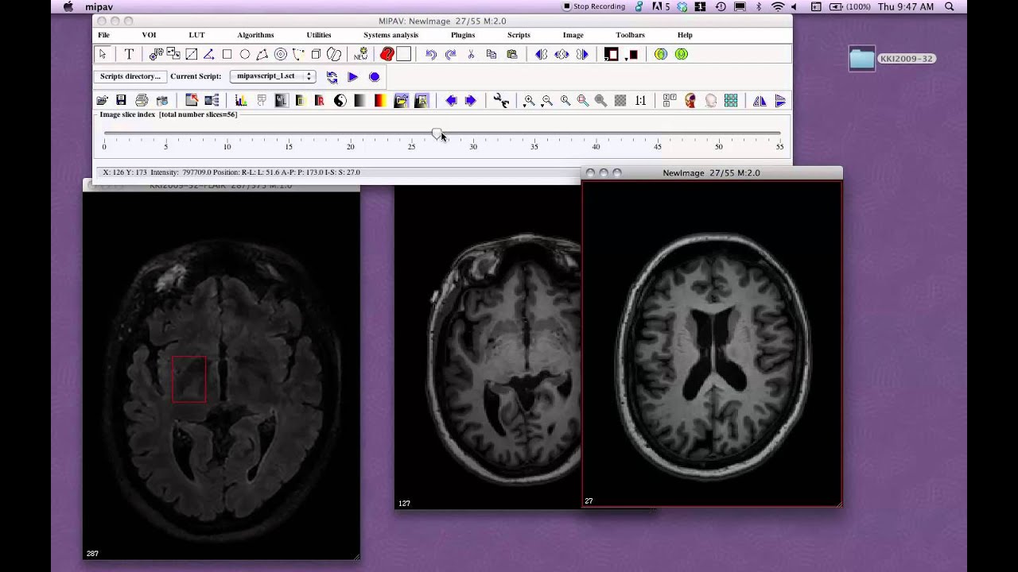Go to next image slice arrow

(x=470, y=100)
